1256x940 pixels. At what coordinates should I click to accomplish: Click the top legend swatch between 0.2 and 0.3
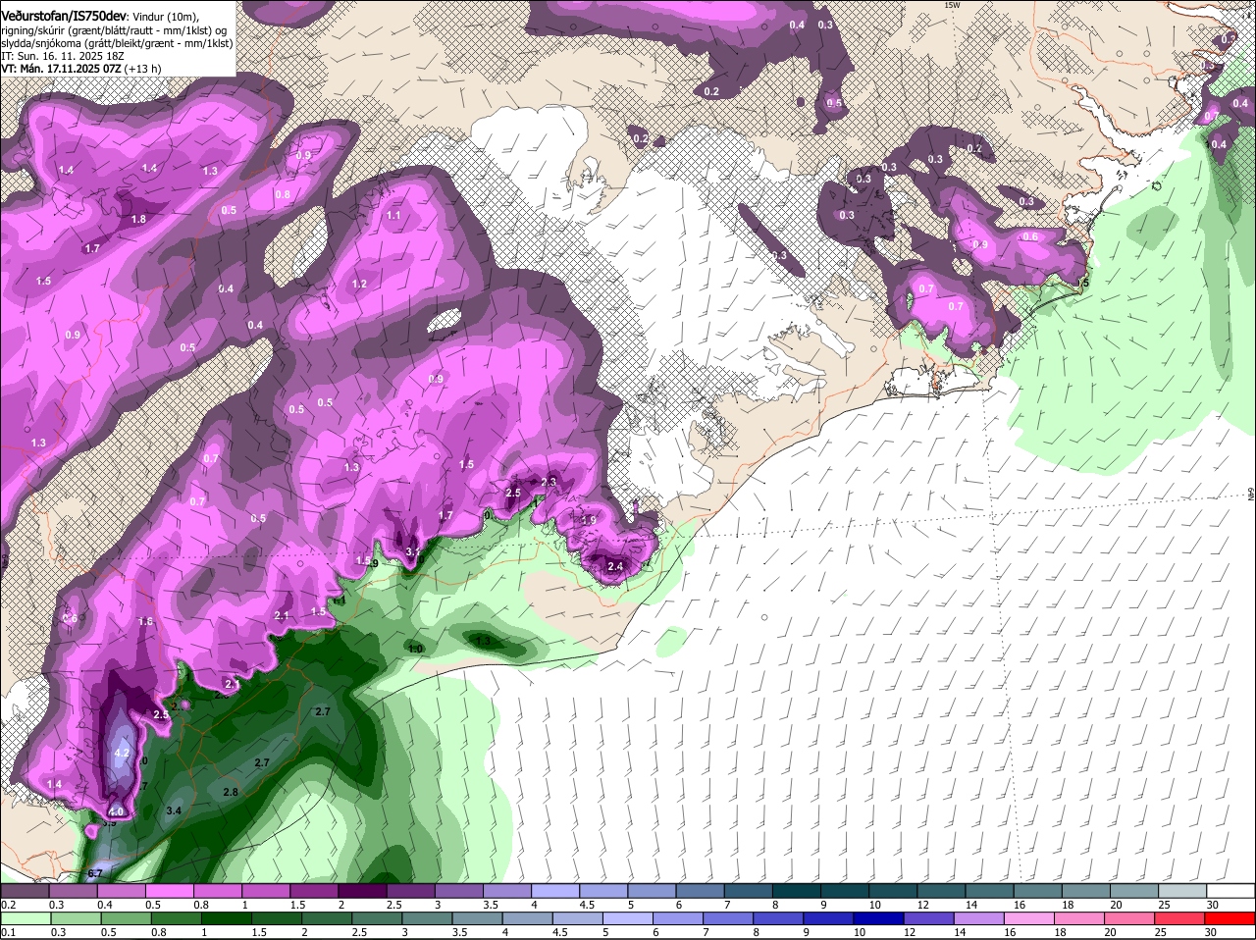coord(25,891)
